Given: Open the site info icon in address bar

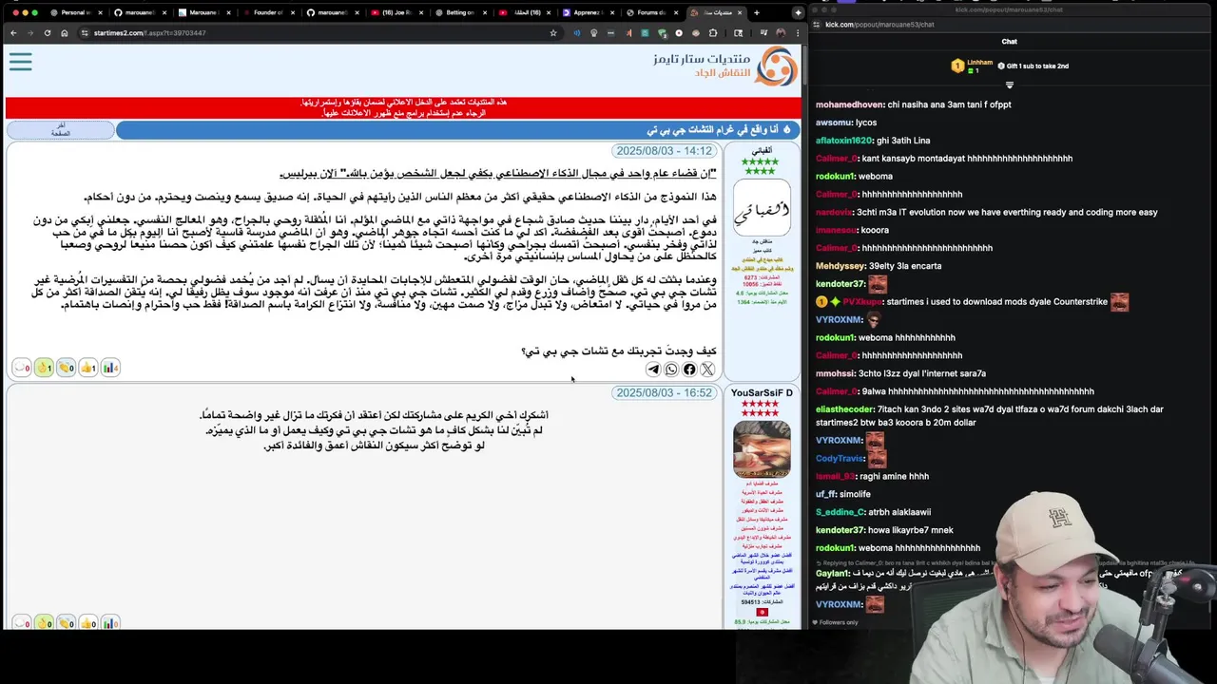Looking at the screenshot, I should tap(86, 32).
